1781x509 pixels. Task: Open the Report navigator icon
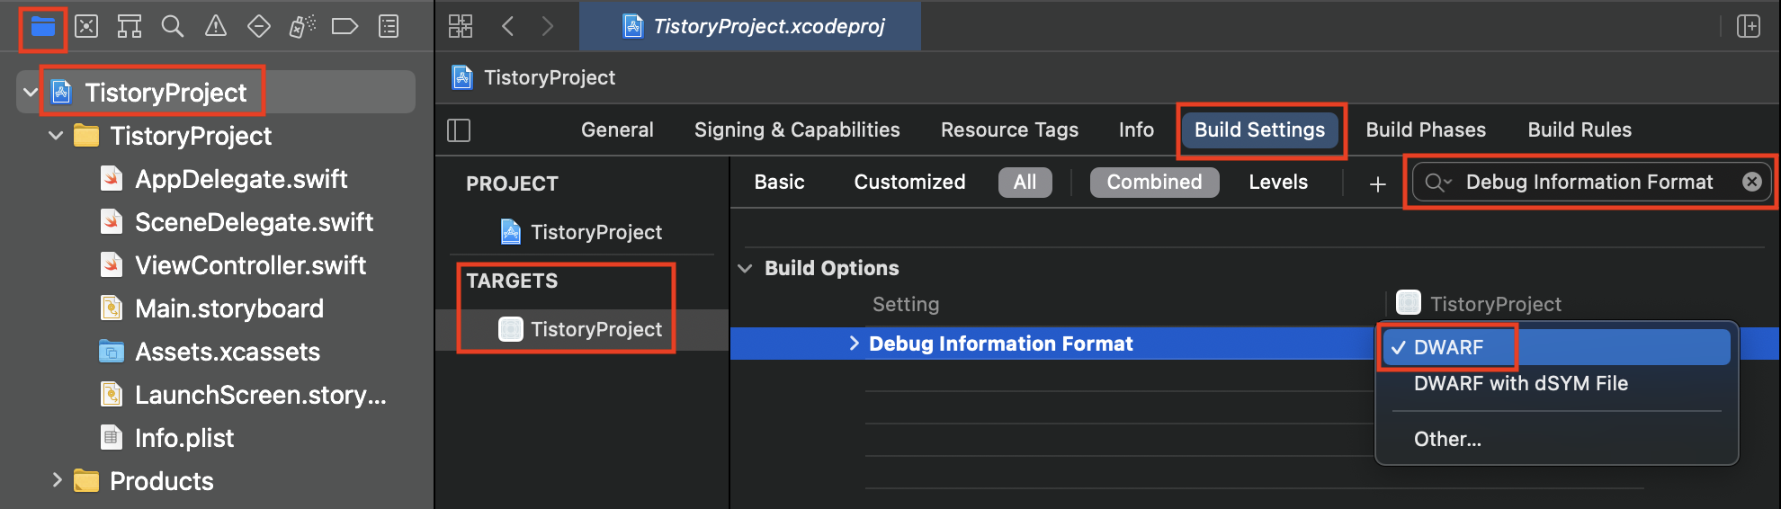tap(389, 27)
